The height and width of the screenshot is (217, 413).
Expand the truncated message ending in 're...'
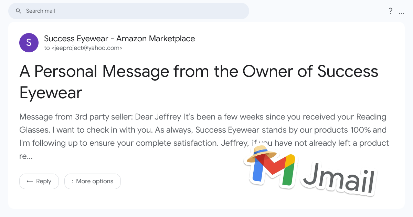(x=26, y=156)
